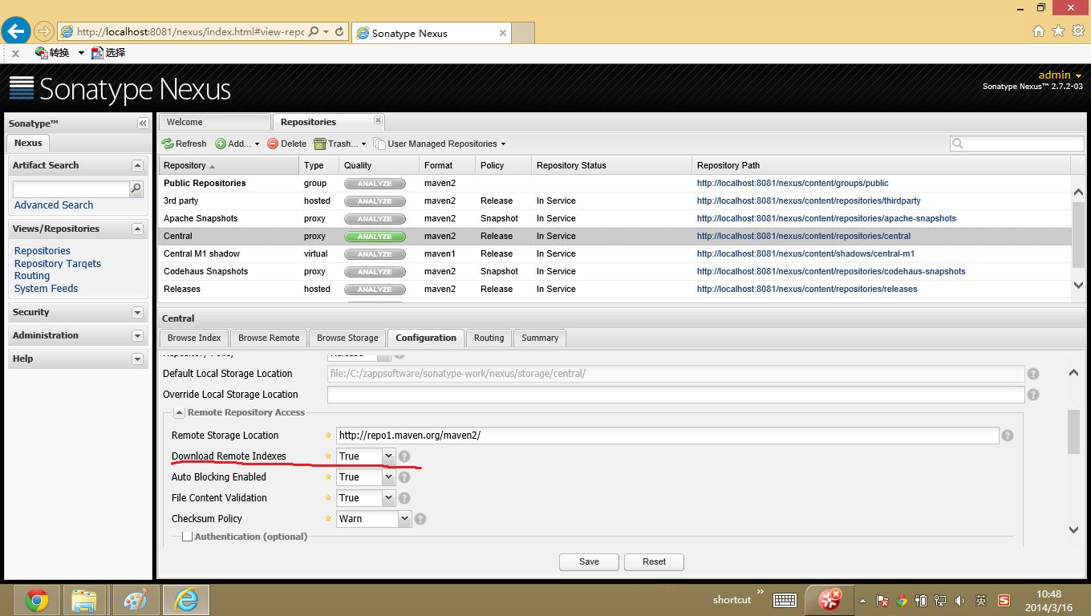Collapse the Views/Repositories panel
This screenshot has width=1091, height=616.
137,229
